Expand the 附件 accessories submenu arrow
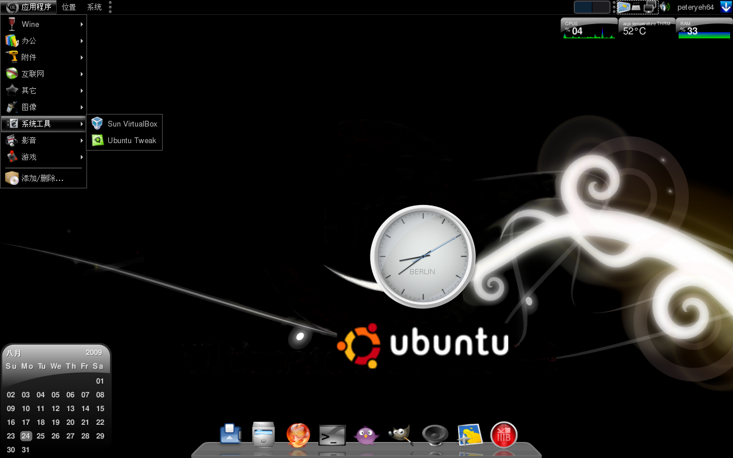Image resolution: width=733 pixels, height=458 pixels. pos(82,57)
